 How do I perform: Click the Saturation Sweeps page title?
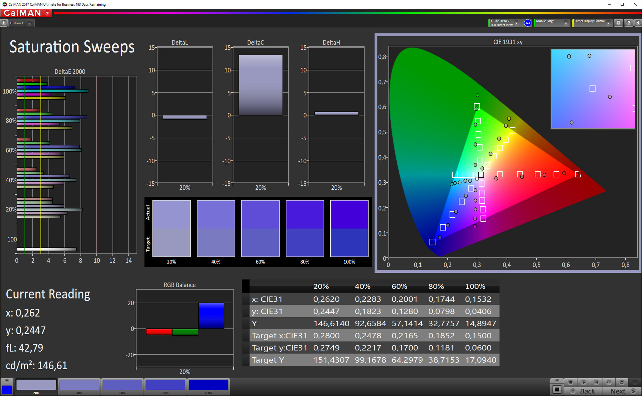point(72,47)
